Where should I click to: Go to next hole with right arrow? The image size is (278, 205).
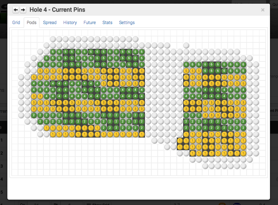pyautogui.click(x=23, y=10)
